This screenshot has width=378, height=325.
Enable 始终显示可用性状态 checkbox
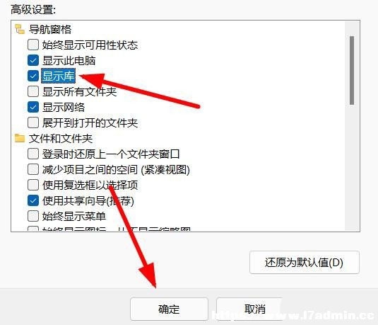click(x=33, y=45)
